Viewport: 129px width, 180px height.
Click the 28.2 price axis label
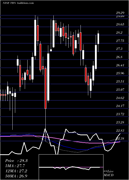pyautogui.click(x=119, y=33)
